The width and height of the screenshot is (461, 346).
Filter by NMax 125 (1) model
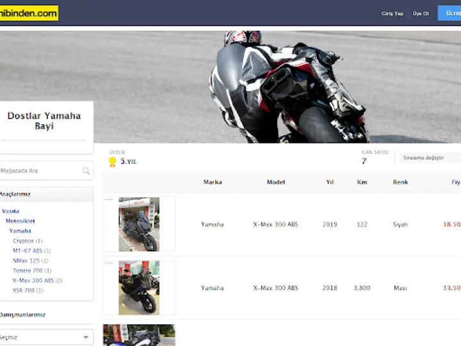point(31,261)
